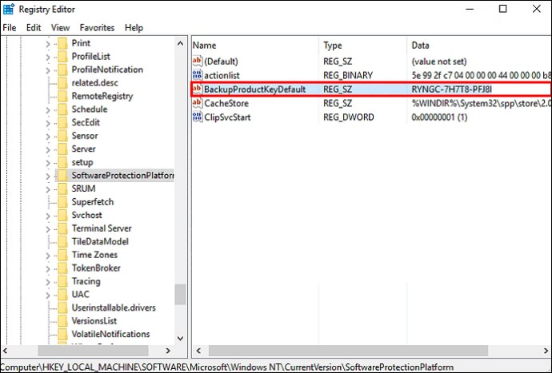Expand the SecEdit key
This screenshot has height=373, width=552.
48,123
